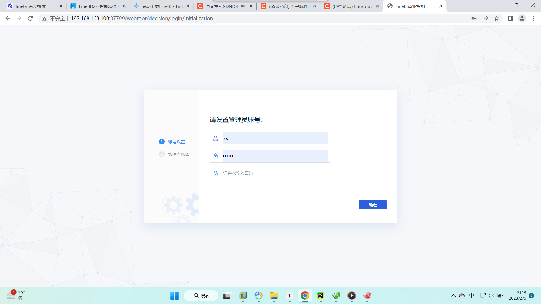Click the confirm password input field

tap(269, 173)
